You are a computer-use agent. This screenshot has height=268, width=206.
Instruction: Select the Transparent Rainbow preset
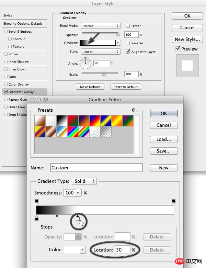(84, 132)
